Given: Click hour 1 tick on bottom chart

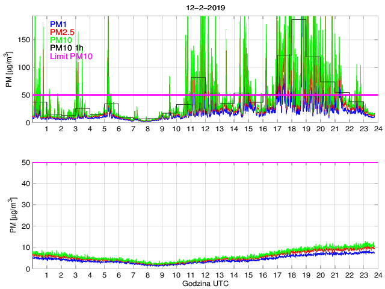Looking at the screenshot, I should tap(46, 275).
